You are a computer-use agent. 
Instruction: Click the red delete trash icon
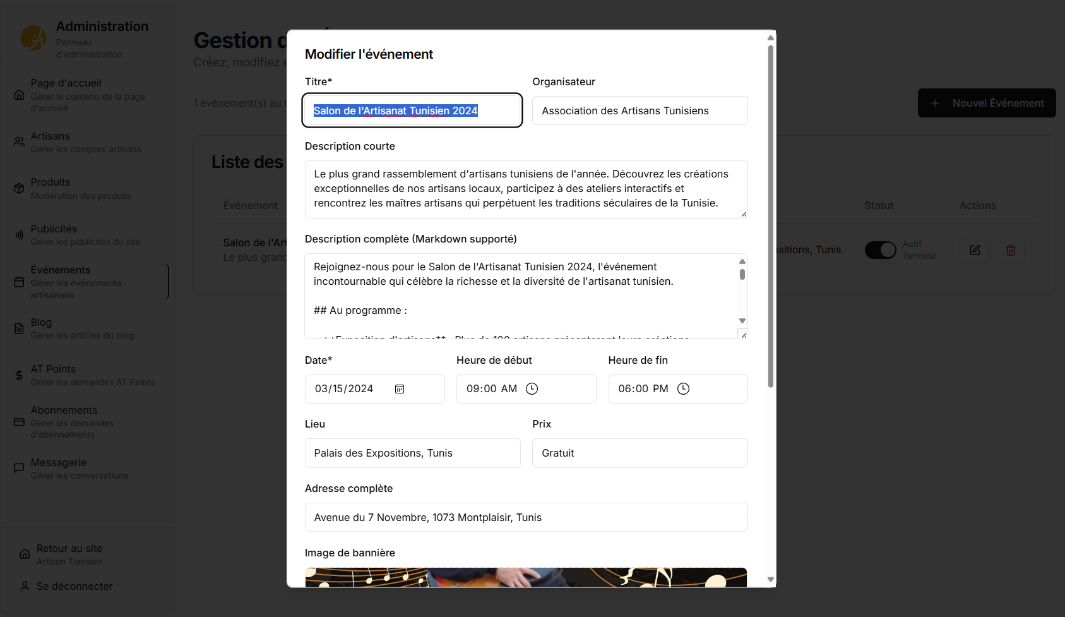coord(1011,250)
